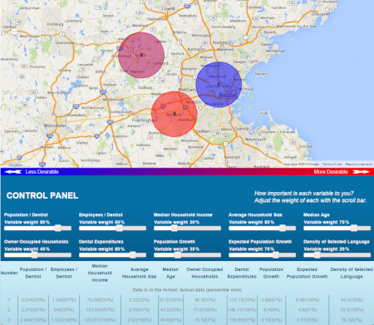Adjust the Density of Selected Language slider
The image size is (374, 325).
click(x=317, y=255)
